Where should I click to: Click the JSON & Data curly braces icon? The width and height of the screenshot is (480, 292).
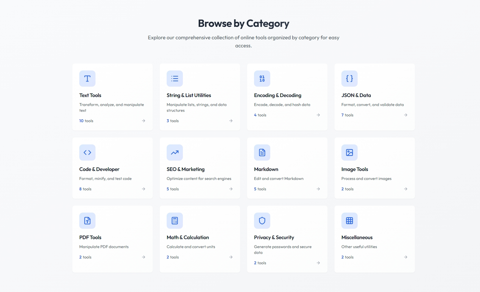coord(349,78)
